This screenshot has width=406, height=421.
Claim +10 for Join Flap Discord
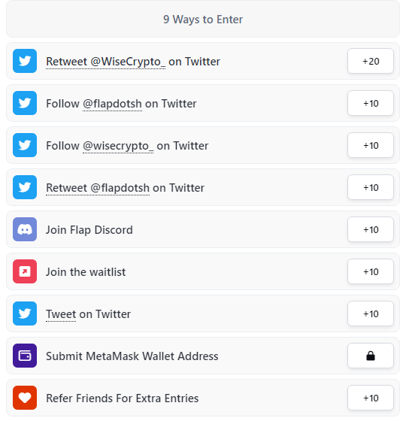coord(371,229)
